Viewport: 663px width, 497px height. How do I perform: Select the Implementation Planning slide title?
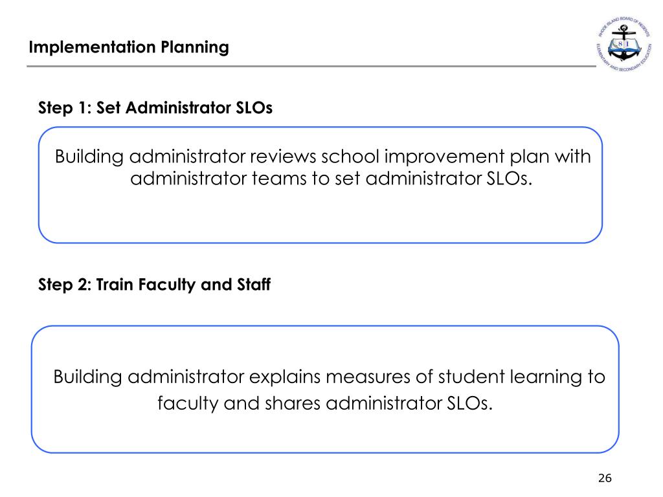tap(129, 47)
